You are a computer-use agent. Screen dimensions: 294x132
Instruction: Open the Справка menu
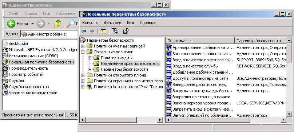[148, 22]
